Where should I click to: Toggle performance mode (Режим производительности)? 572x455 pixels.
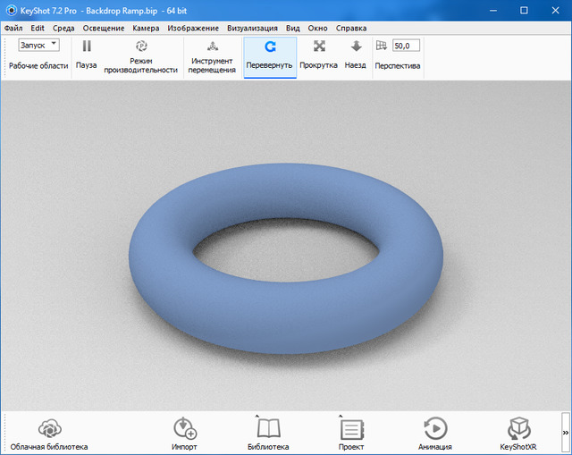point(140,55)
